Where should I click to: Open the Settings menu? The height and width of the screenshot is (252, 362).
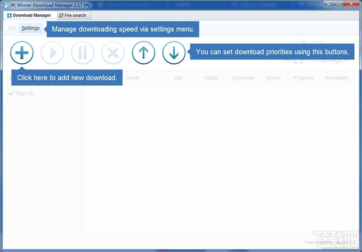pos(30,28)
